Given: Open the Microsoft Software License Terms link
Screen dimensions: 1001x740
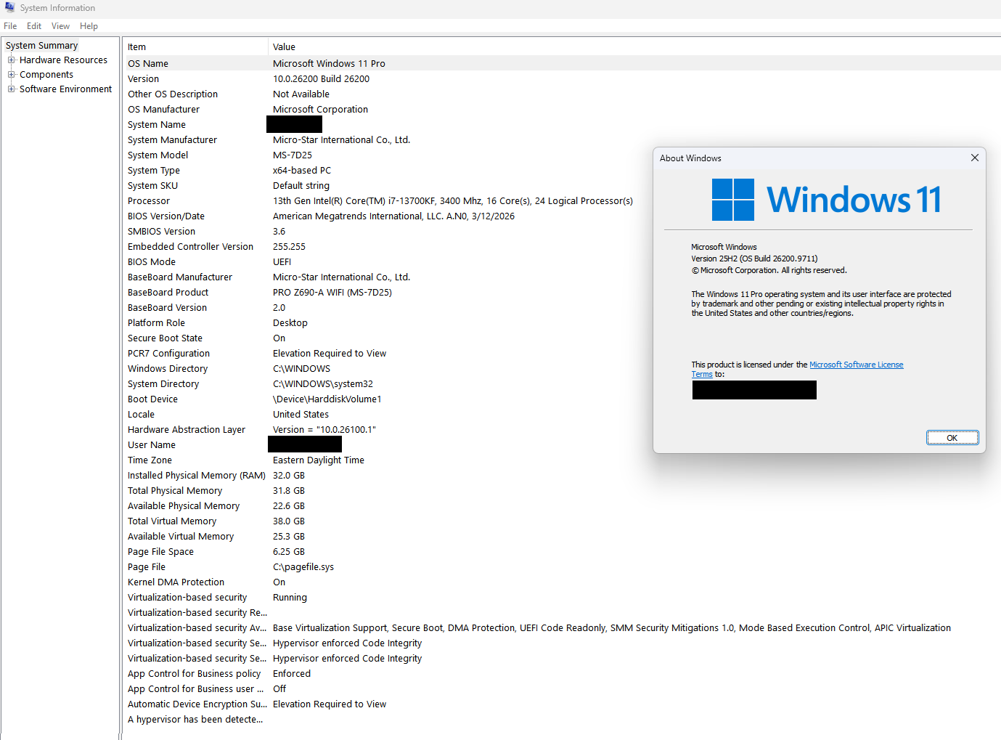Looking at the screenshot, I should pos(857,365).
